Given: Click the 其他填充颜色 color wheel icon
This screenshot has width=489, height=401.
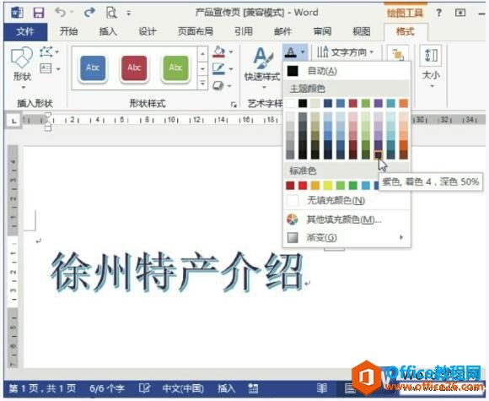Looking at the screenshot, I should (293, 219).
